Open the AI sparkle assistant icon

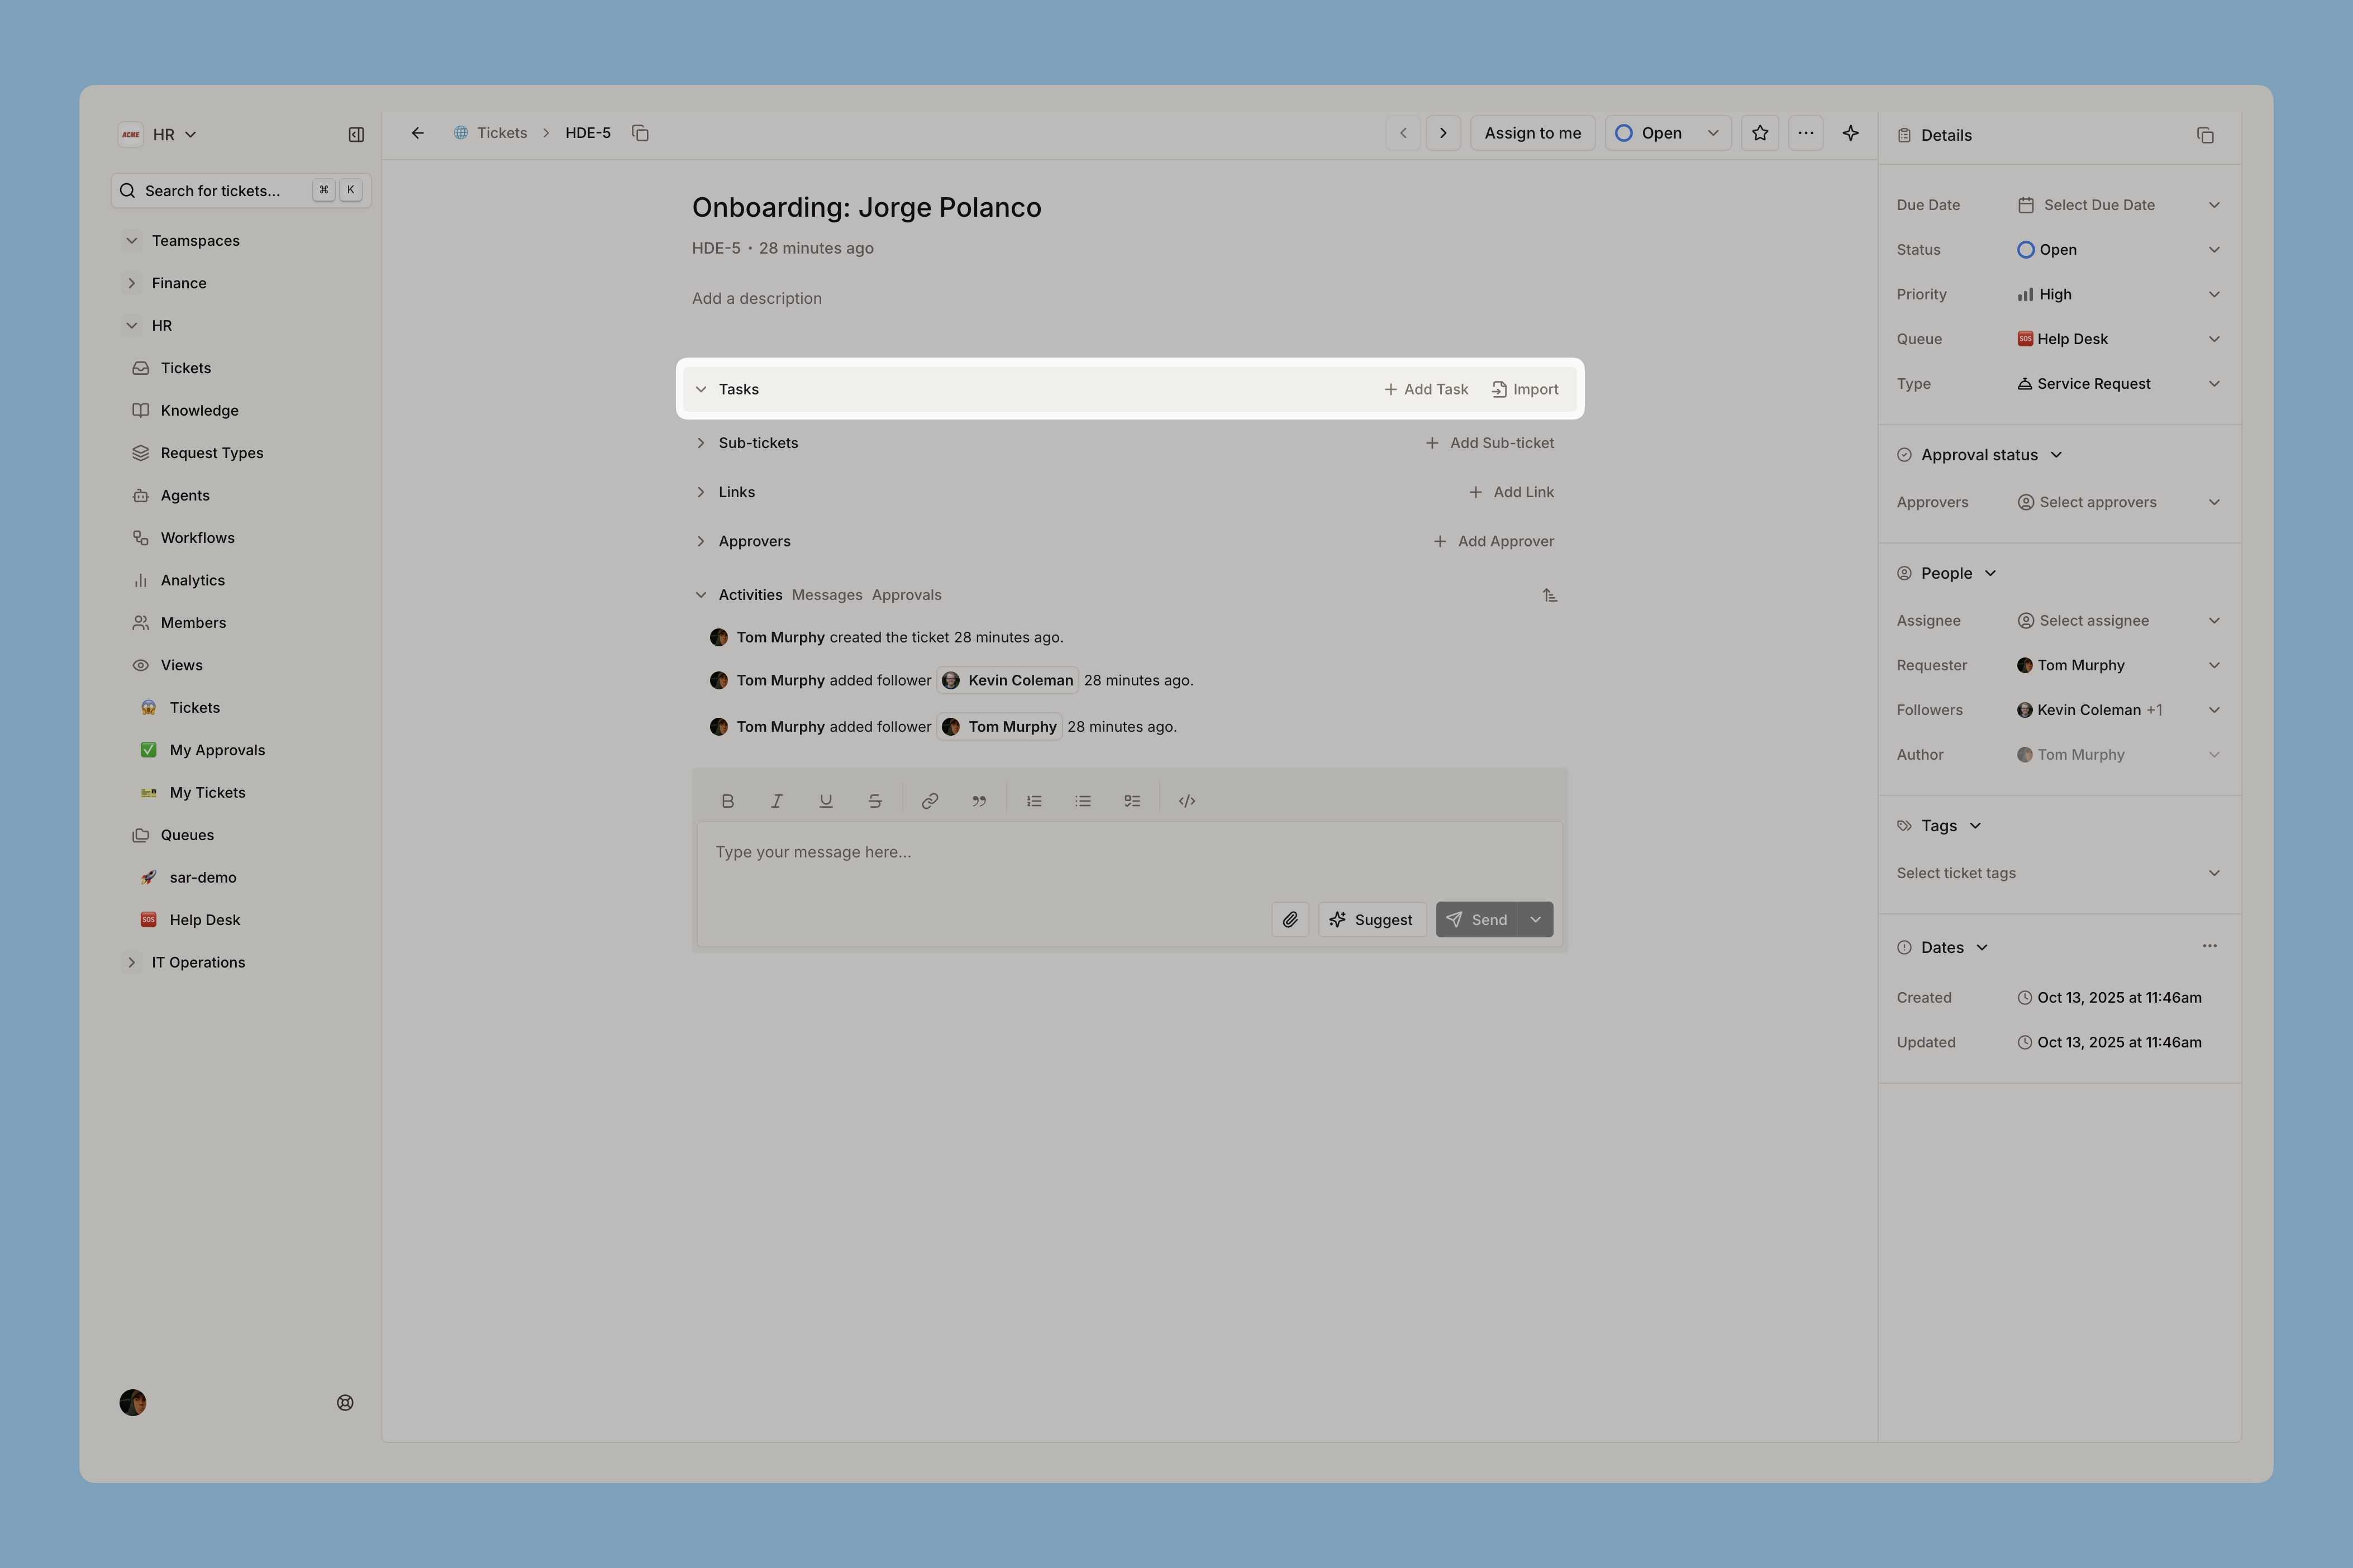(x=1850, y=133)
